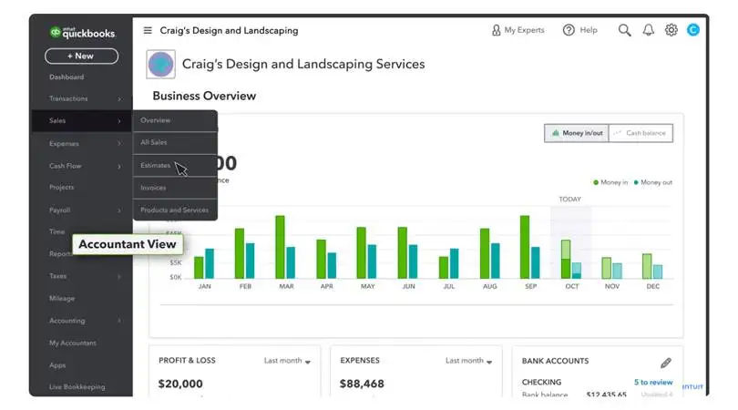Open Expenses Last month dropdown
This screenshot has height=410, width=738.
pos(469,361)
